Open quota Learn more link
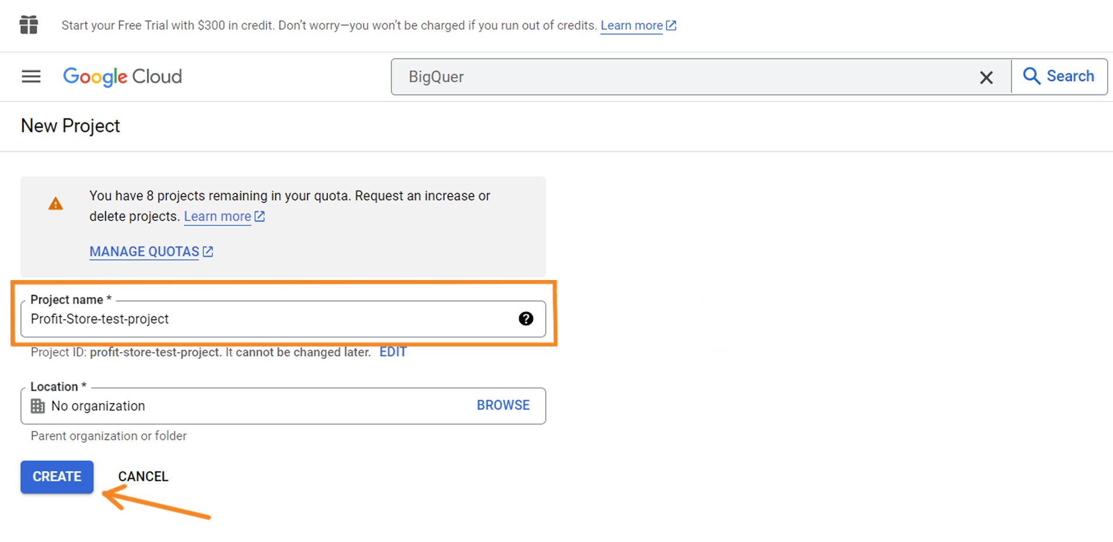Screen dimensions: 1113x542 224,216
